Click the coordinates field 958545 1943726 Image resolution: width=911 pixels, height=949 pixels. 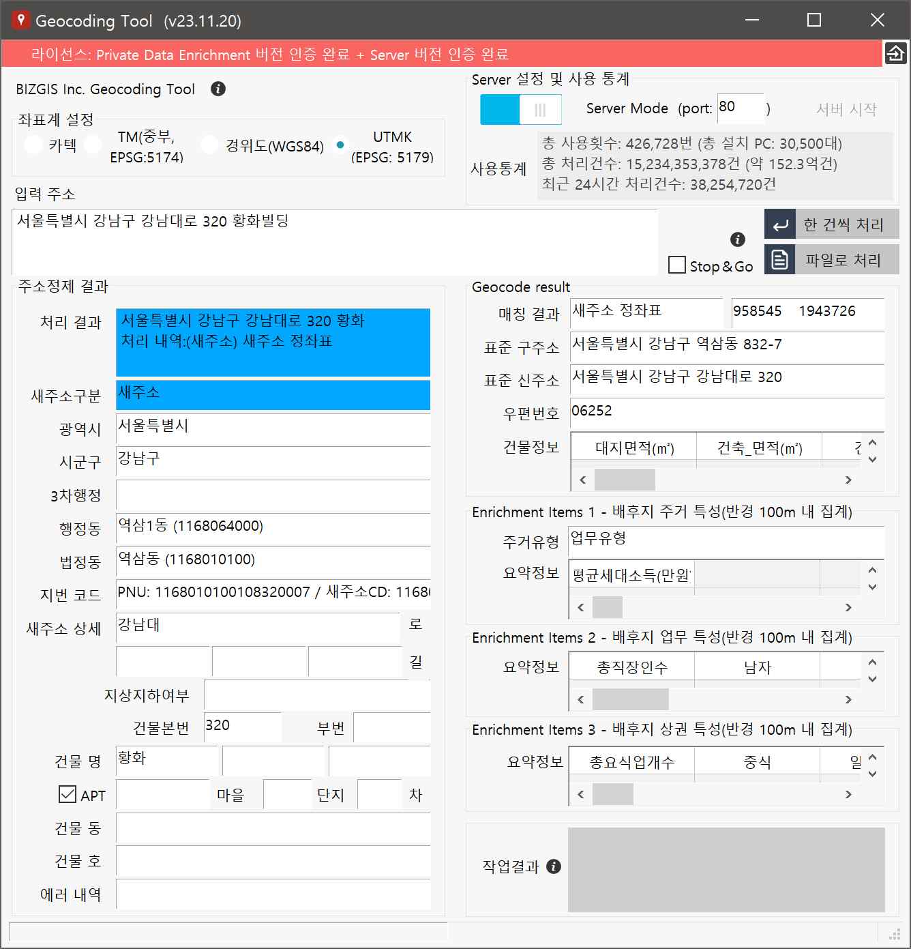808,314
